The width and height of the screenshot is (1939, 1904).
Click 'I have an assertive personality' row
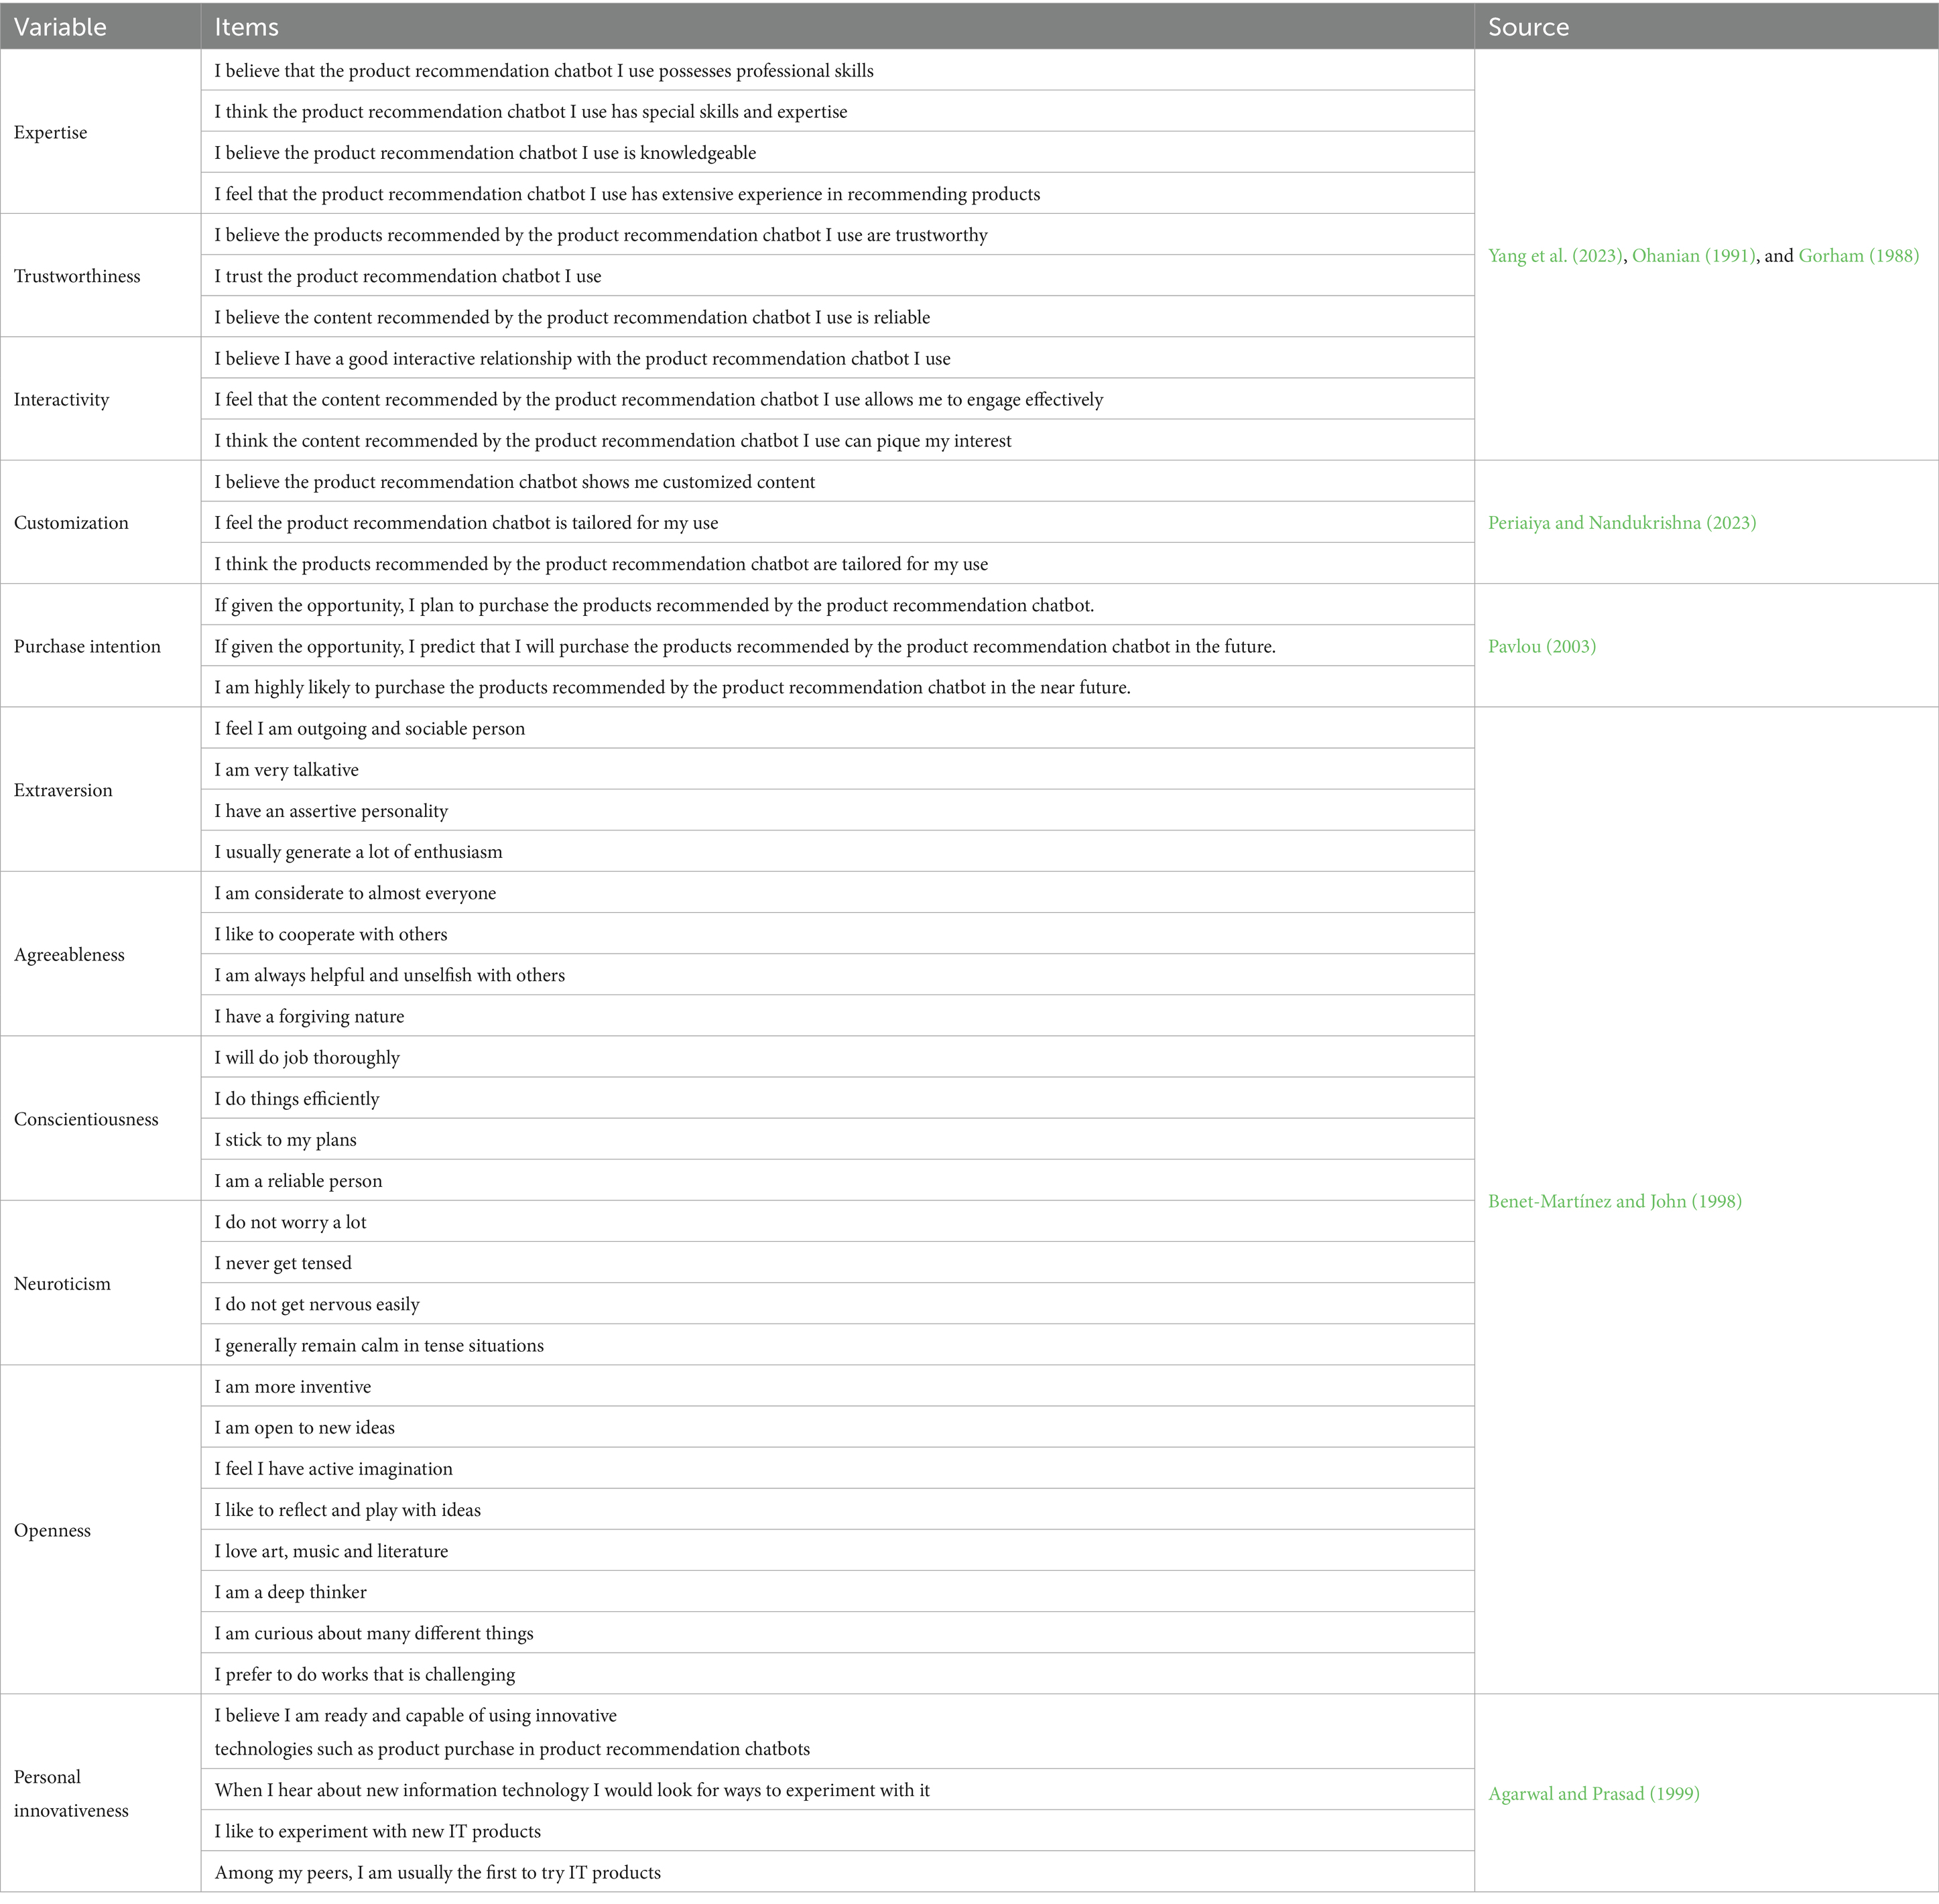(x=838, y=810)
